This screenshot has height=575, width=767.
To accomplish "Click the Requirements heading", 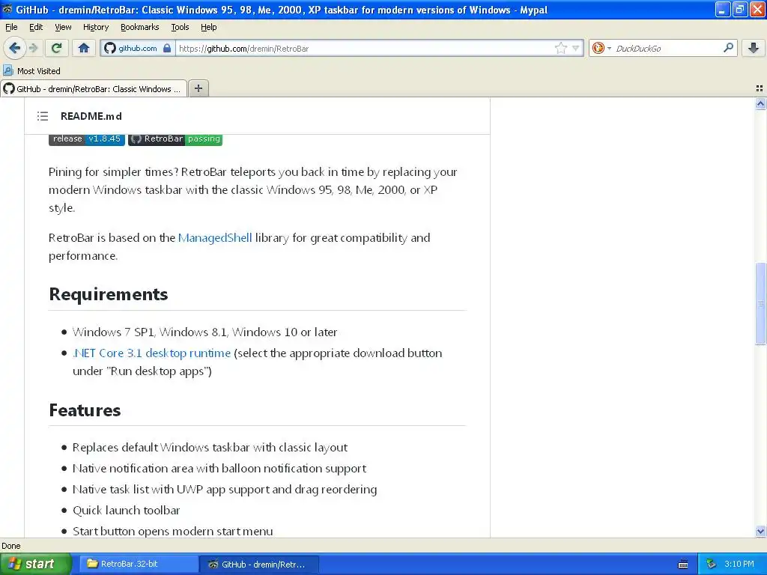I will (x=109, y=293).
